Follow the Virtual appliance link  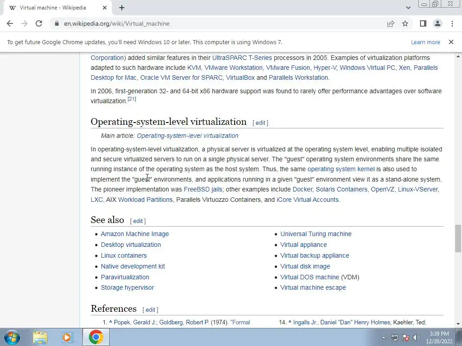[304, 245]
